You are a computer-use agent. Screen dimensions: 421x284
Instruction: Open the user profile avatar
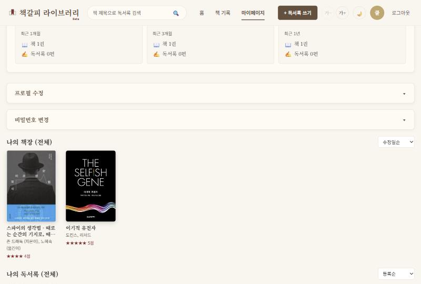(377, 13)
